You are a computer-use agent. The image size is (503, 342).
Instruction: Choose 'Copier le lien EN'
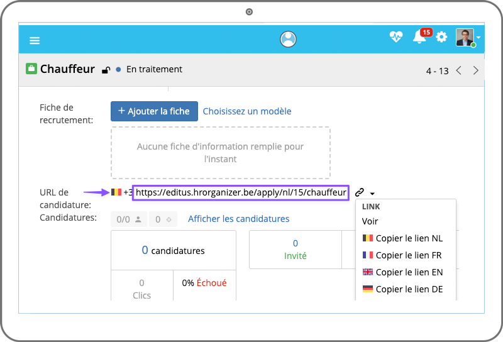(x=402, y=272)
